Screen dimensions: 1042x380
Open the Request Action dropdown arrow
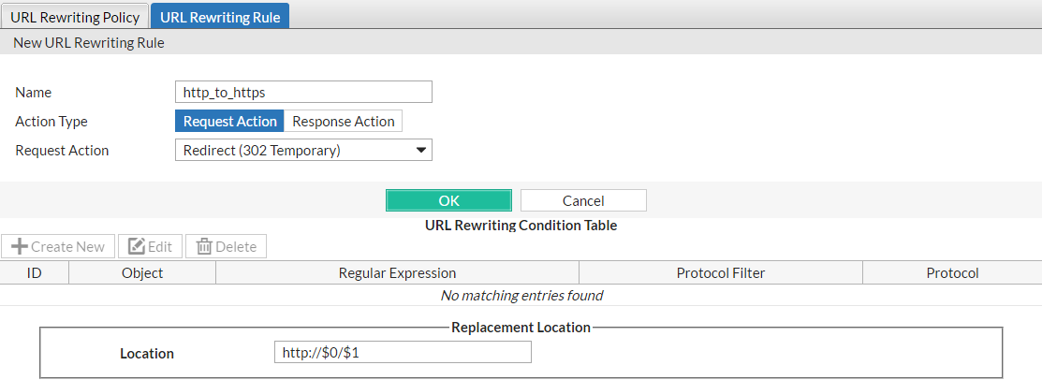point(421,150)
